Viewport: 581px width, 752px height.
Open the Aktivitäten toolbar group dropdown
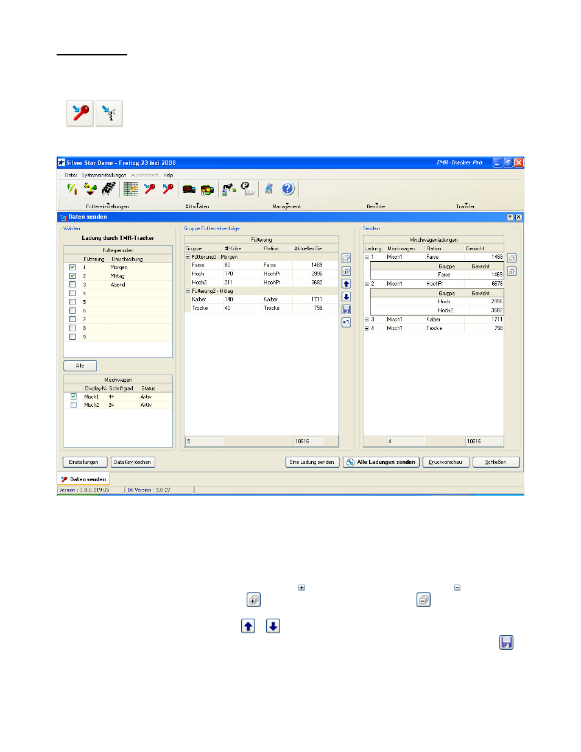click(x=197, y=206)
